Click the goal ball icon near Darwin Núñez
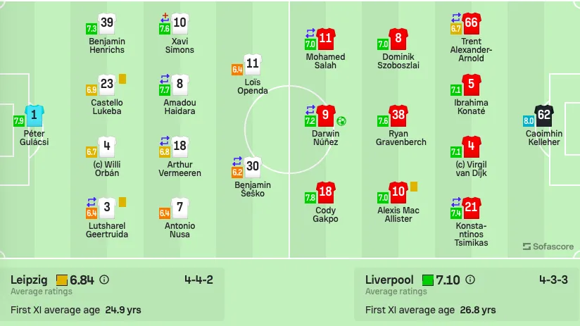The image size is (580, 326). click(341, 121)
